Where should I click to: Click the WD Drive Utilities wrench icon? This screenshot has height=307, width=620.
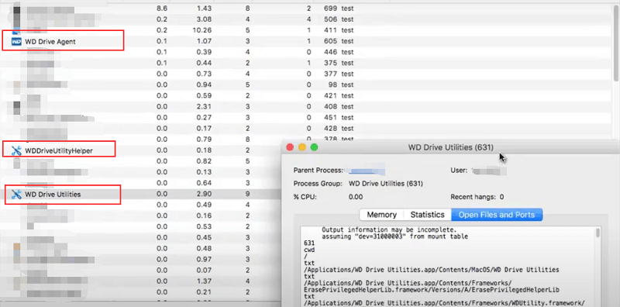[x=16, y=195]
